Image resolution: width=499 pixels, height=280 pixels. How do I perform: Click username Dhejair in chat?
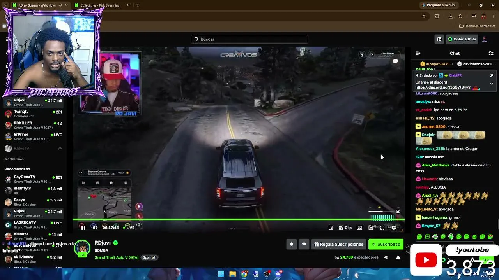(428, 135)
